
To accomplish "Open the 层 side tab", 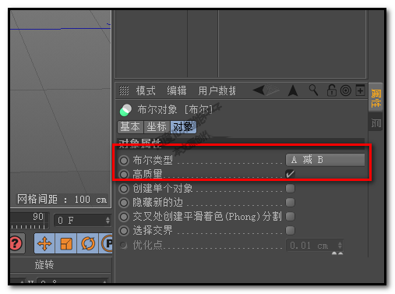I will coord(376,122).
